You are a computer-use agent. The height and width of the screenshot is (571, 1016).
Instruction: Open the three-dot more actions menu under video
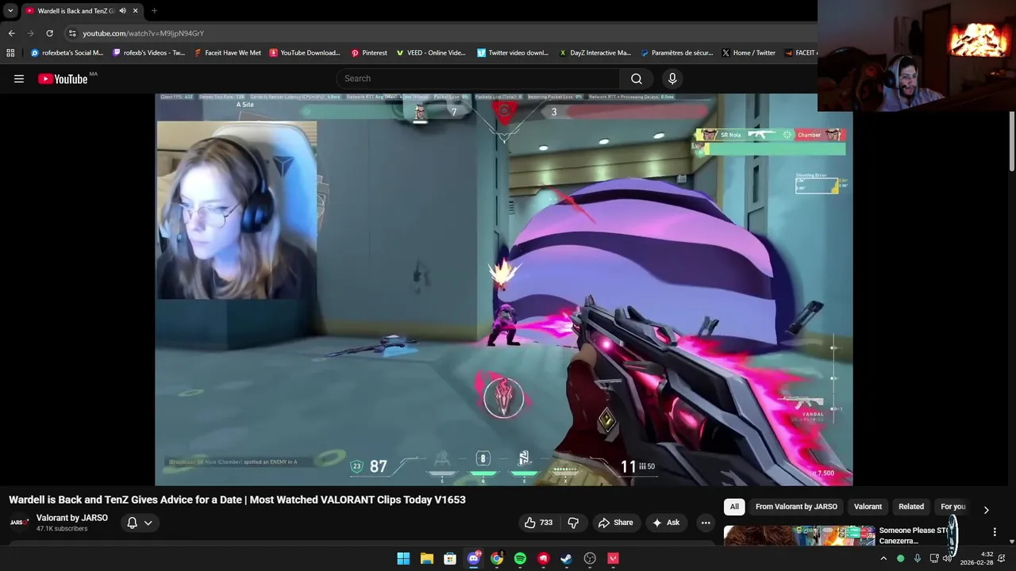(706, 523)
